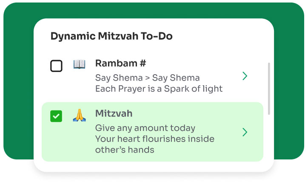This screenshot has width=308, height=188.
Task: Select the "Mitzvah" item title
Action: pos(114,114)
